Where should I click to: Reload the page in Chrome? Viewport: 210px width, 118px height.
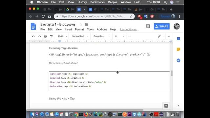tap(43, 16)
